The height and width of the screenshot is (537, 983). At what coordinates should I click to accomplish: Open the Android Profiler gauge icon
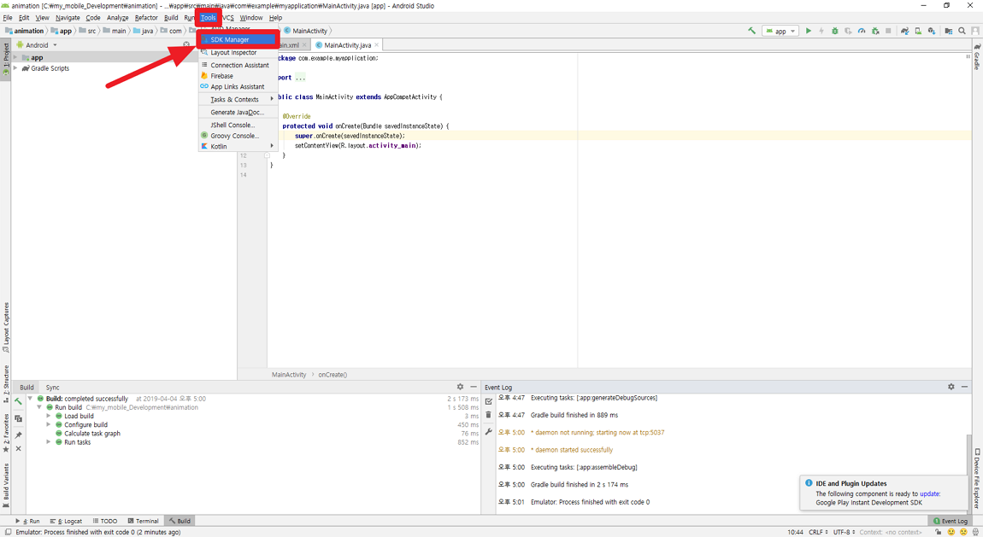coord(862,31)
